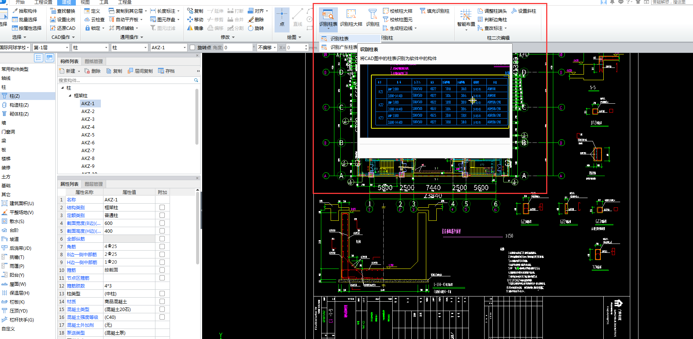The image size is (693, 339).
Task: Select the 识别柱 tool icon
Action: (372, 18)
